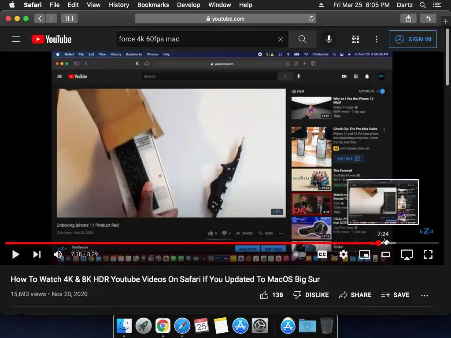Click the channel watermark logo on video
The width and height of the screenshot is (451, 338).
(426, 231)
